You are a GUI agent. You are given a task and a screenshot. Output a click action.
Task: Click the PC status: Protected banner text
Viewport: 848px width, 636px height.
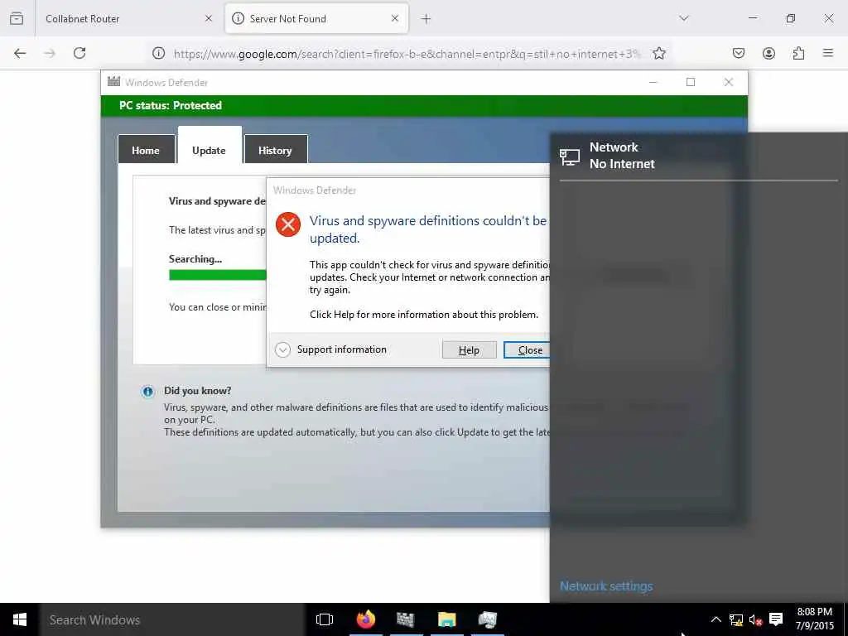(x=171, y=105)
